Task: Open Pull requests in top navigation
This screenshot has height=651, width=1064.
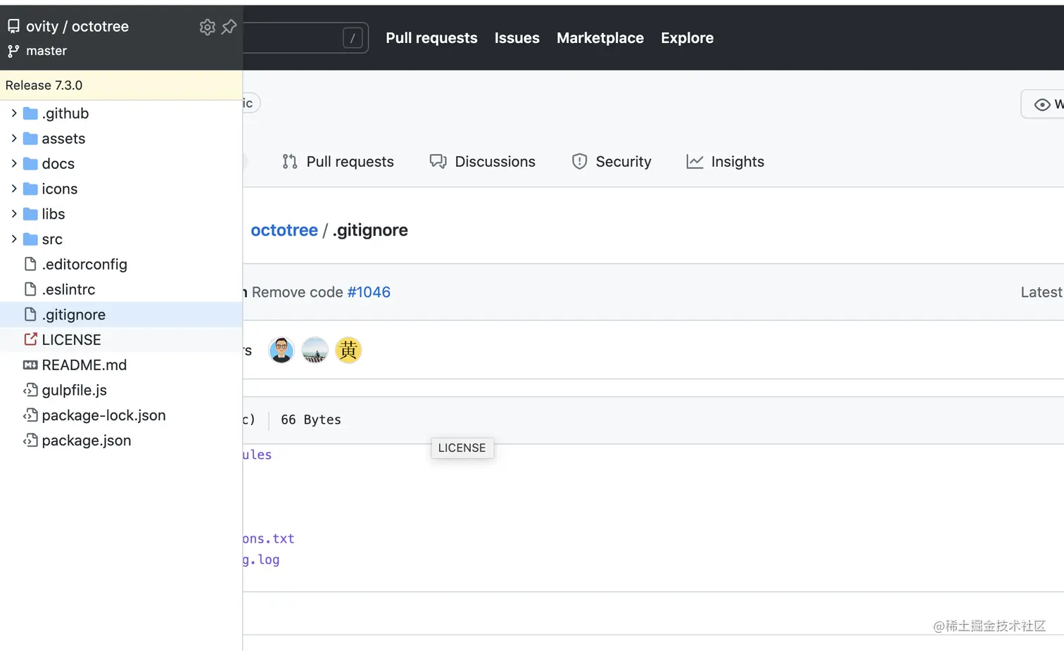Action: tap(431, 38)
